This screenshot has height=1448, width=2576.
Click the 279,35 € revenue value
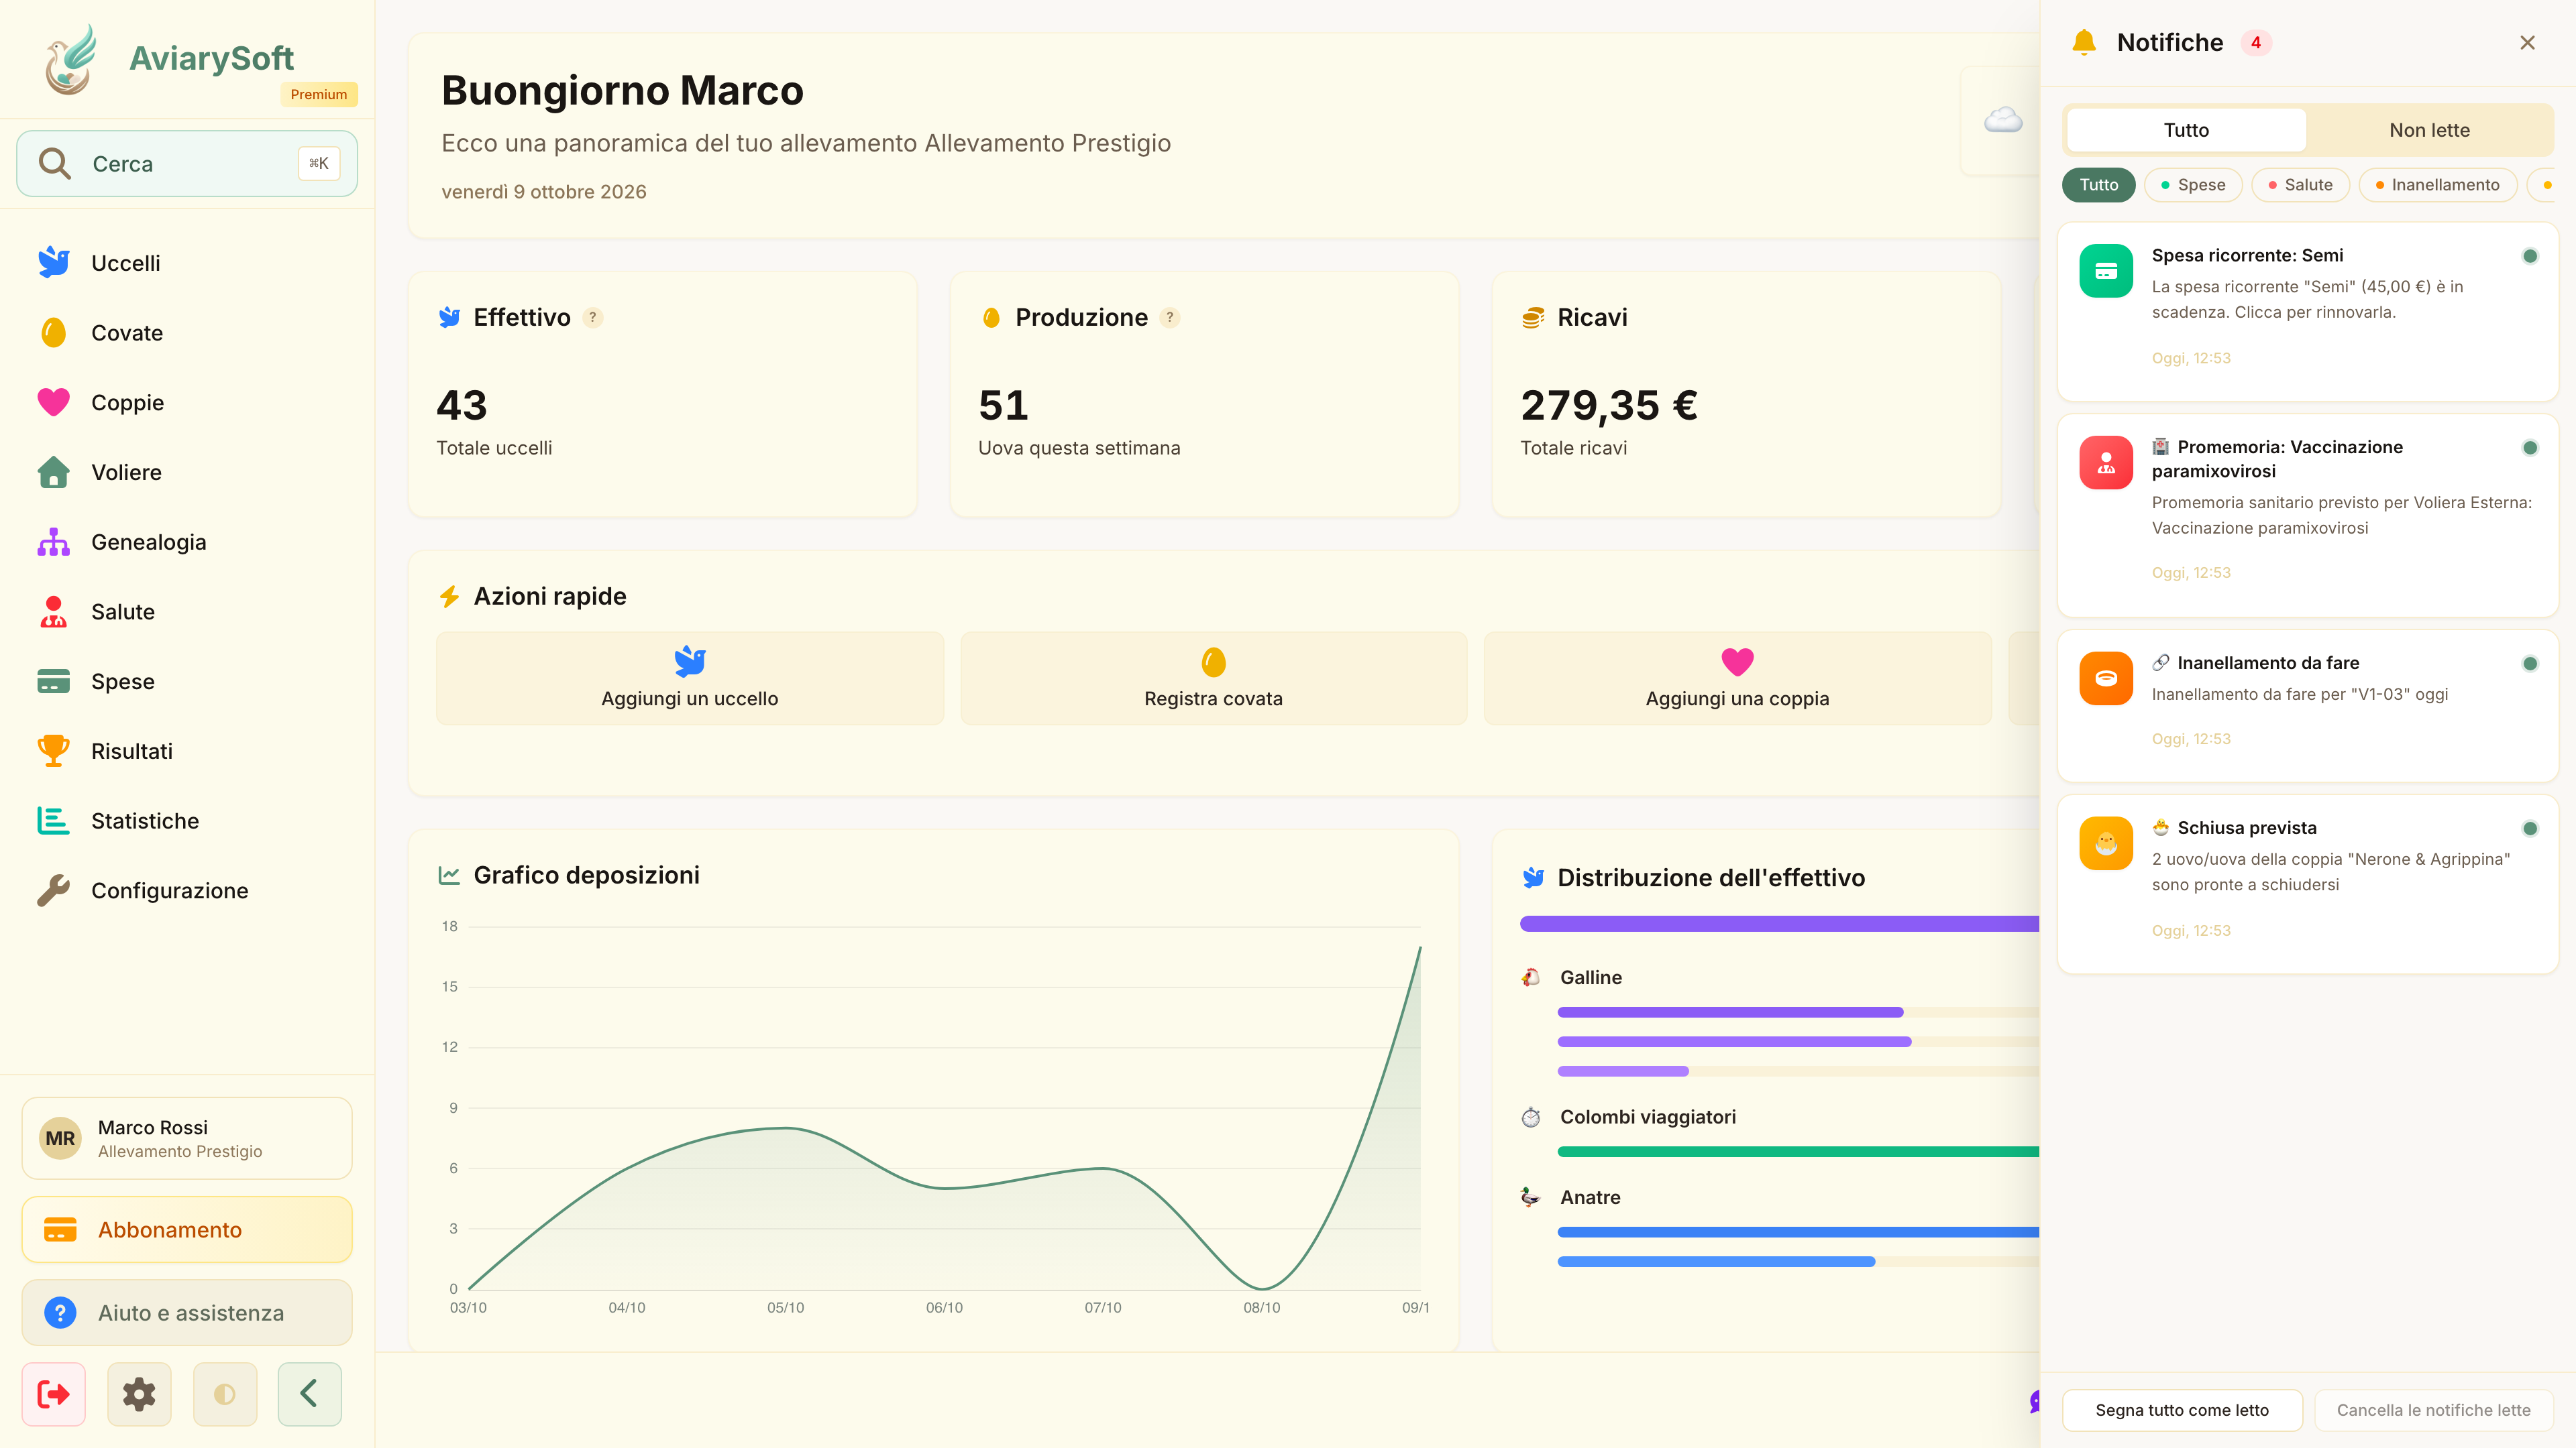(1609, 406)
